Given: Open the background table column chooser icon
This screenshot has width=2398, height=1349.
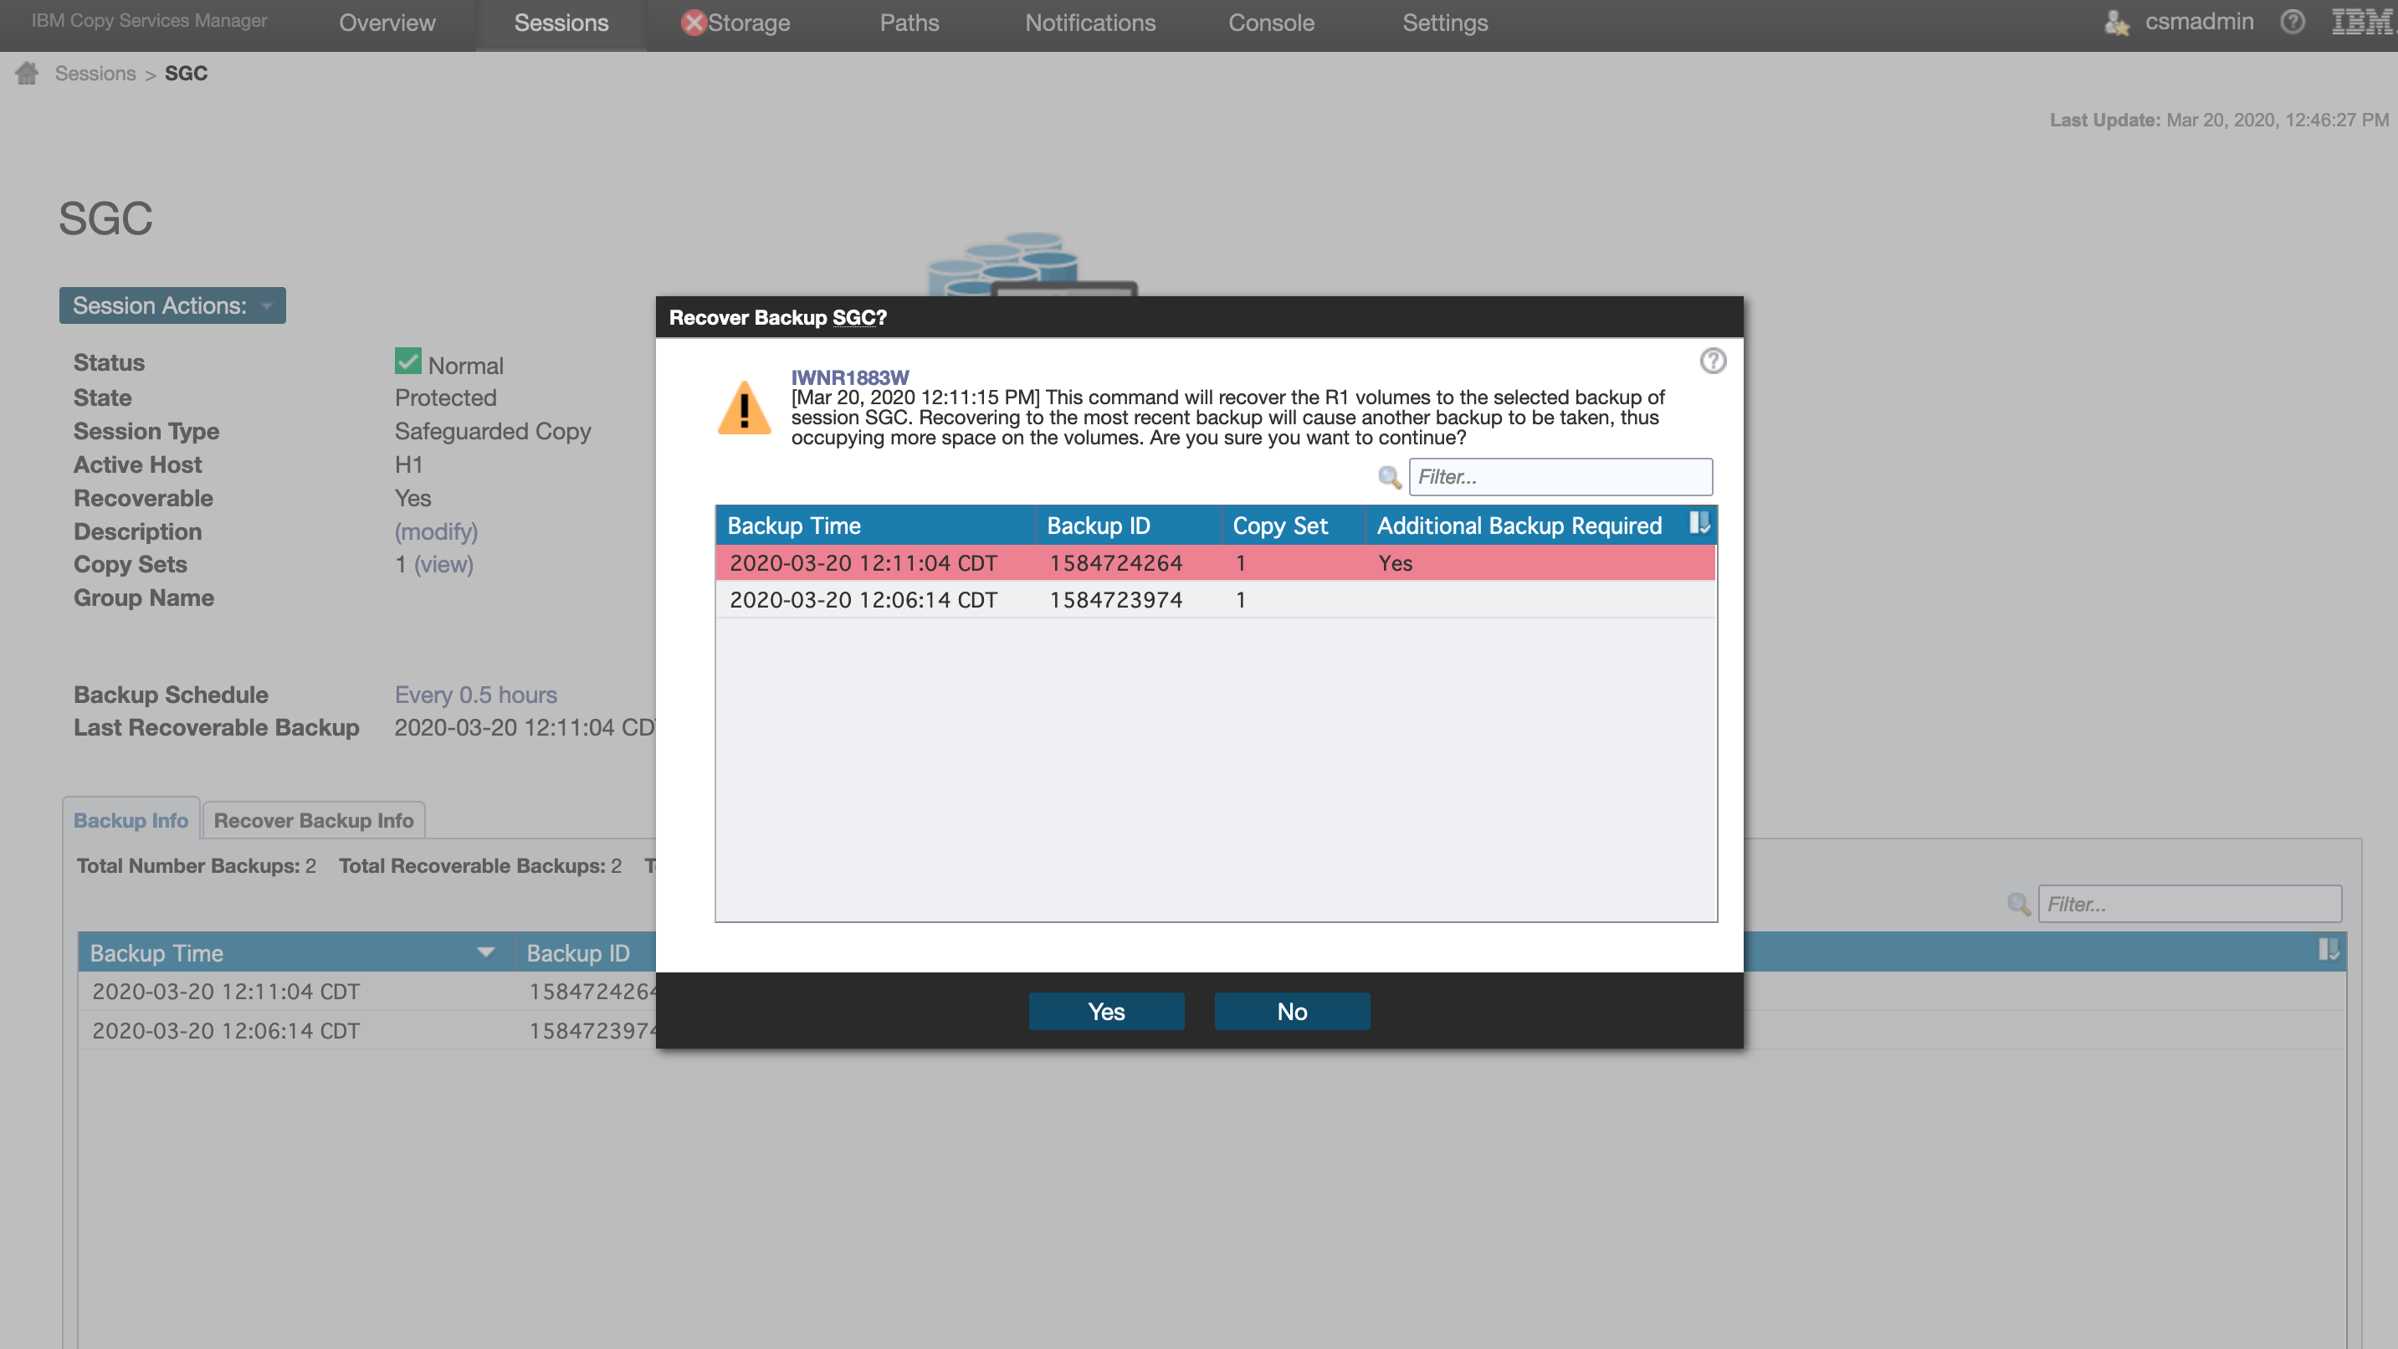Looking at the screenshot, I should 2329,950.
